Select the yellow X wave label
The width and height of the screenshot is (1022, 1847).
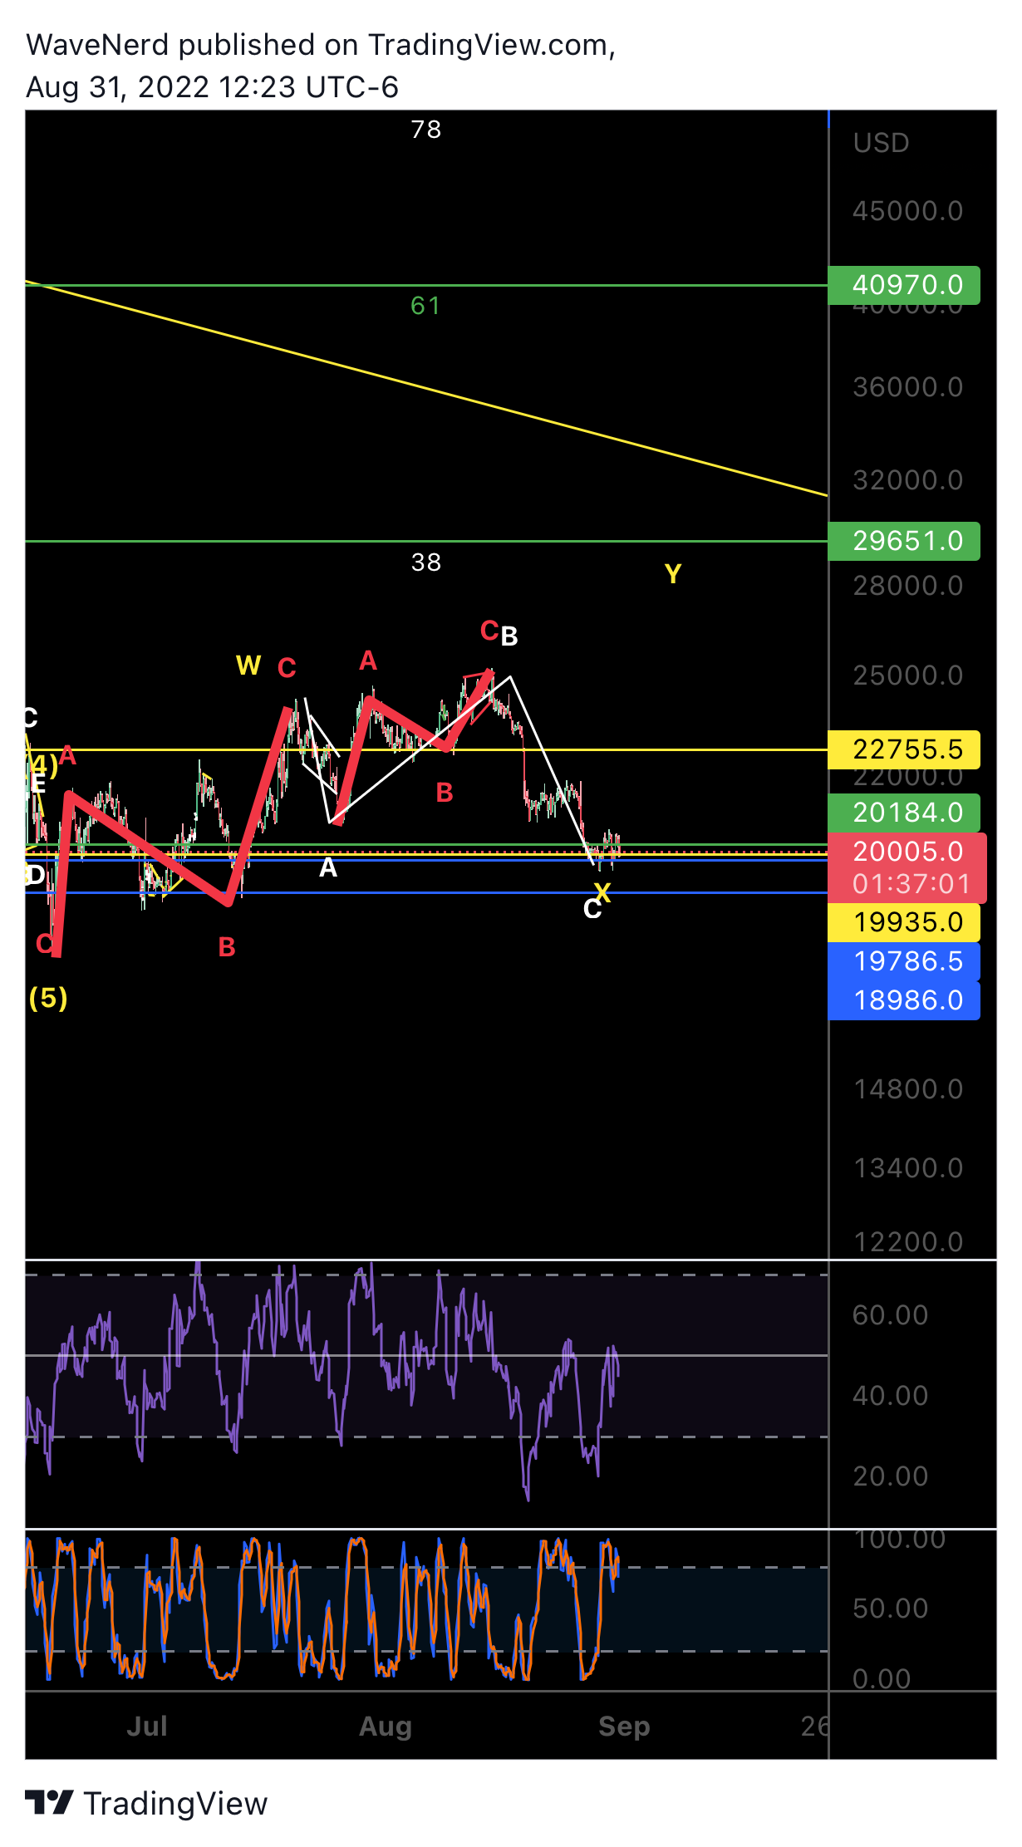[x=602, y=892]
